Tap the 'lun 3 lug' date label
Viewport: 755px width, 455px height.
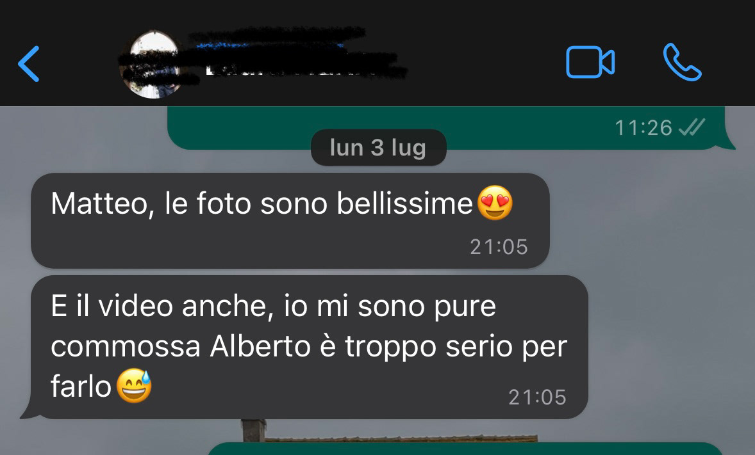[x=379, y=148]
